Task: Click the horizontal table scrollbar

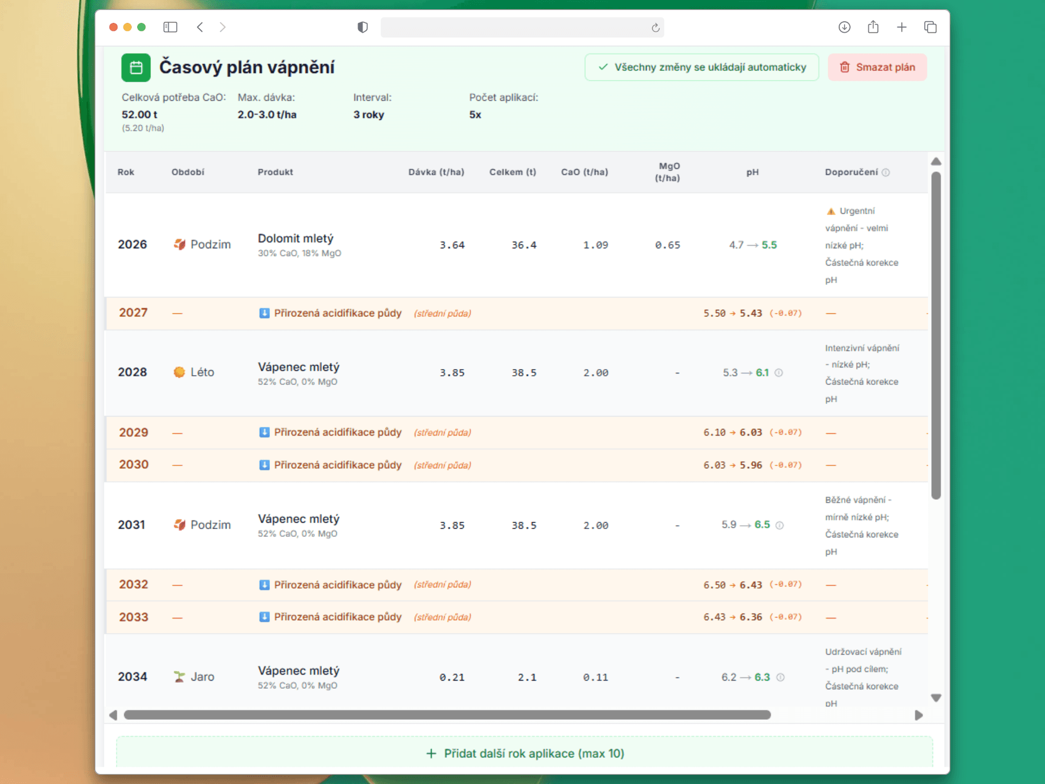Action: [446, 715]
